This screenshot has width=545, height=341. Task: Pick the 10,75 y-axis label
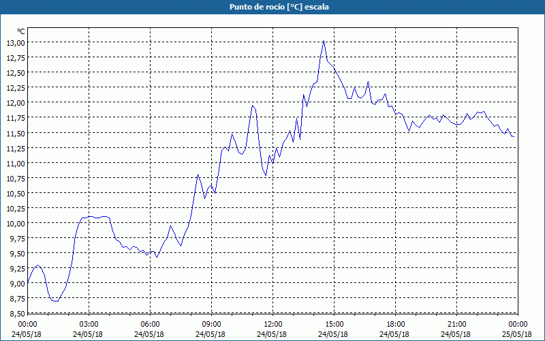(x=16, y=178)
